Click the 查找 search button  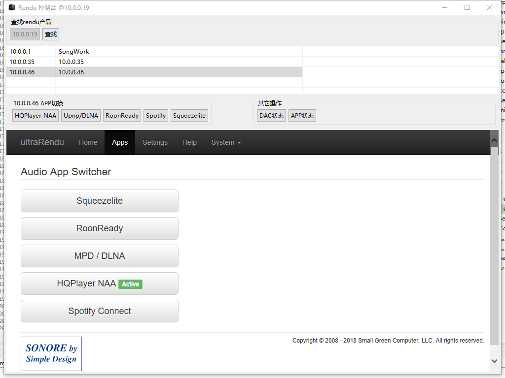pyautogui.click(x=51, y=34)
